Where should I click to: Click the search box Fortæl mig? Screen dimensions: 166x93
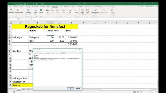105,7
